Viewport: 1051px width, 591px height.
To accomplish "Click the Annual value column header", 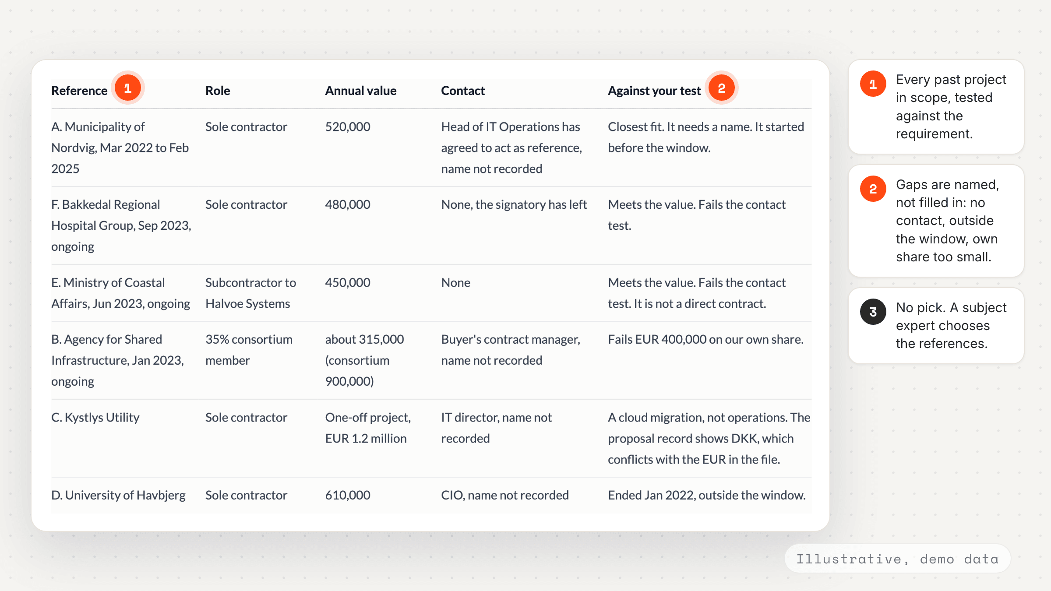I will (x=360, y=91).
